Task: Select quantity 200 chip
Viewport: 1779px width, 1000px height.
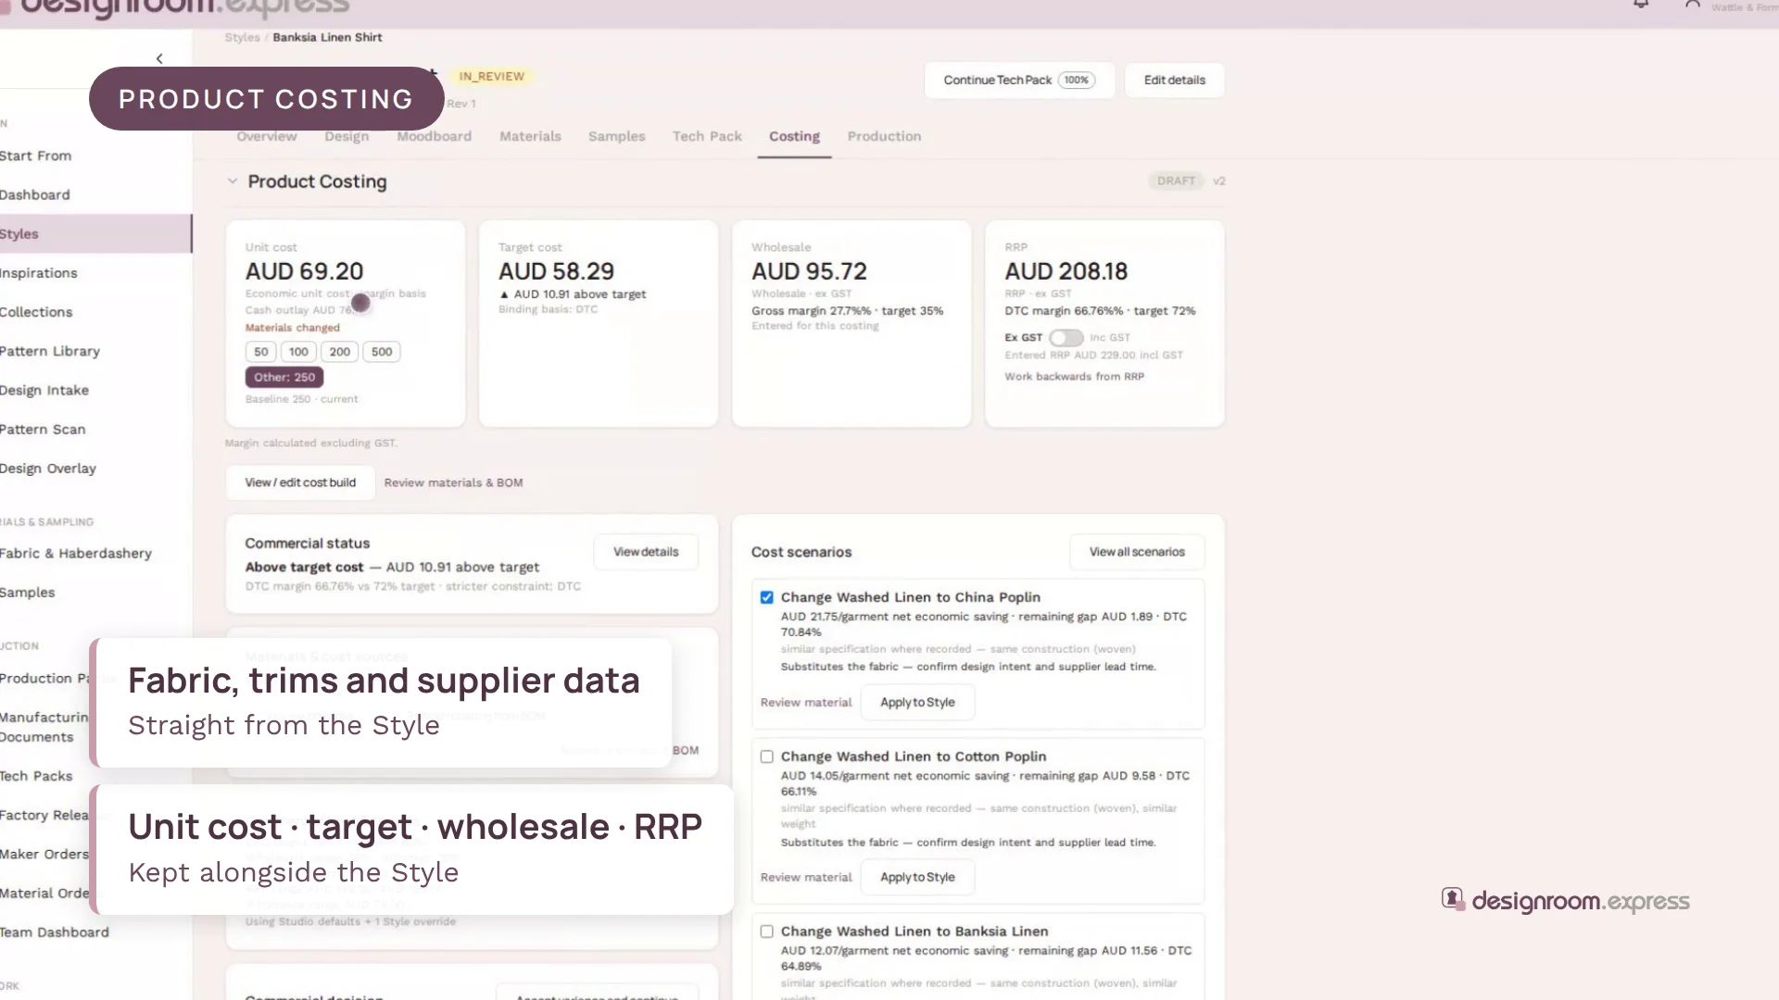Action: [339, 352]
